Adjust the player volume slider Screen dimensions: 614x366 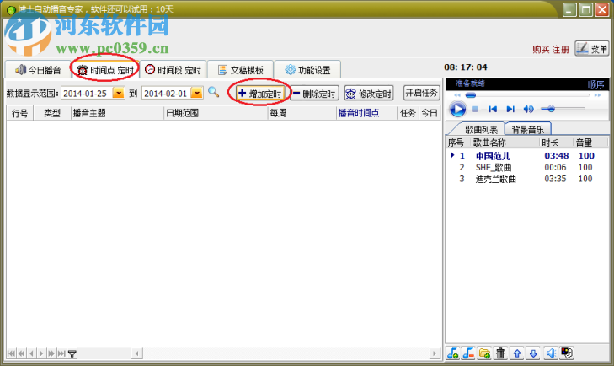coord(563,109)
